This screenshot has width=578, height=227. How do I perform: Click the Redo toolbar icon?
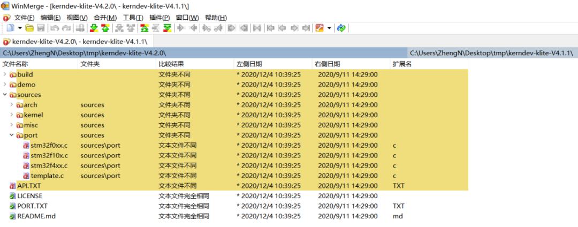(x=67, y=28)
